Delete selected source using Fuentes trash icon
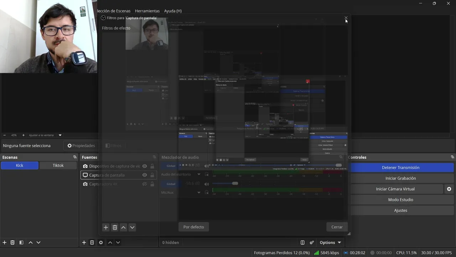This screenshot has width=456, height=257. click(x=92, y=242)
